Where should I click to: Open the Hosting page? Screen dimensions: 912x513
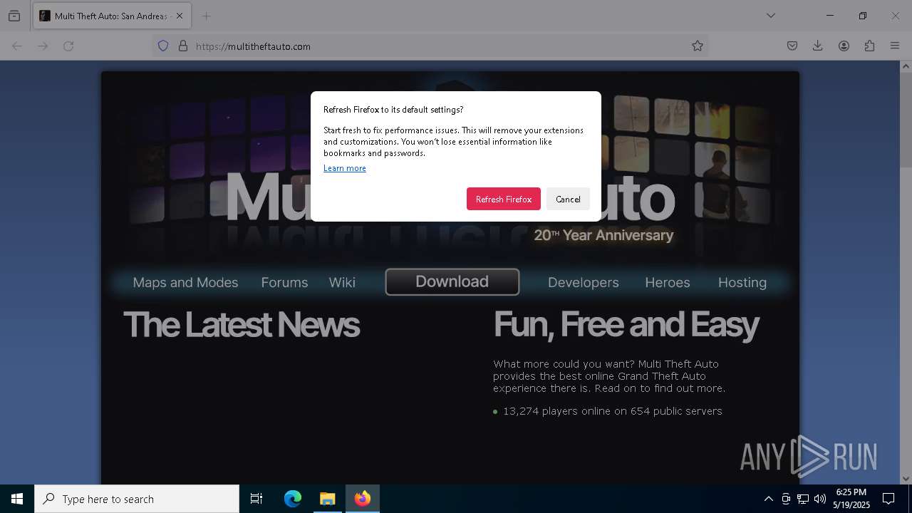click(742, 282)
